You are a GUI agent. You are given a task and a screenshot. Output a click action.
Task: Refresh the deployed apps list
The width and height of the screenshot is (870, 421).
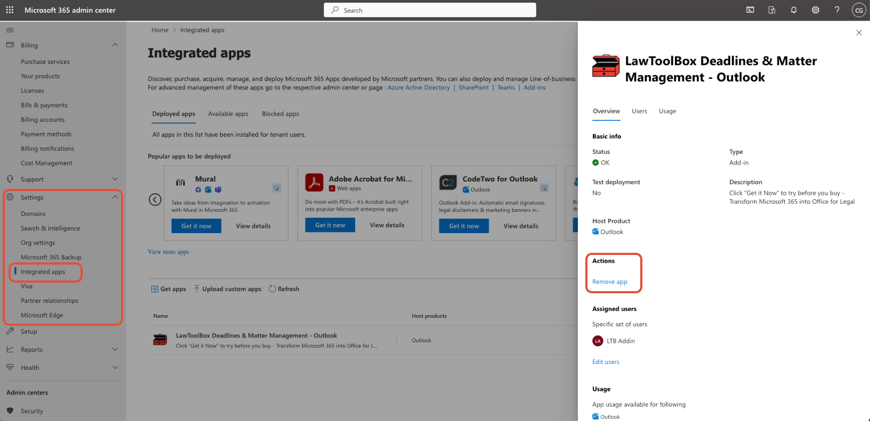(284, 289)
